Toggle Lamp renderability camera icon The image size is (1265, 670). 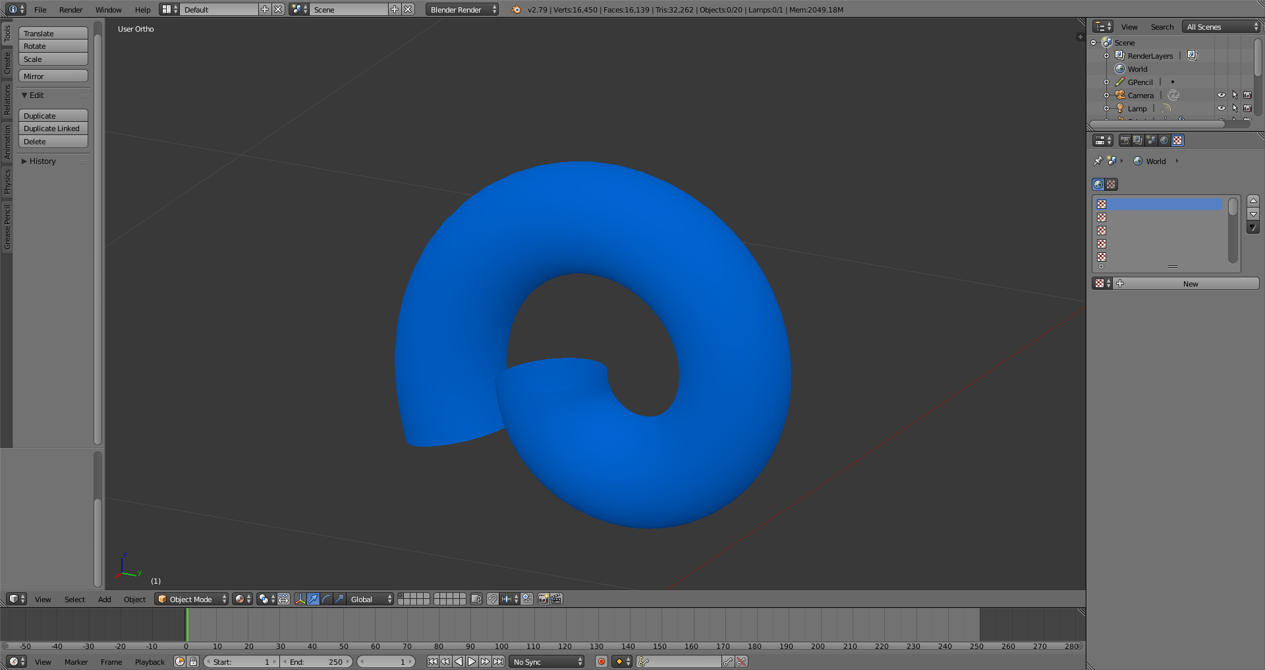click(1247, 108)
